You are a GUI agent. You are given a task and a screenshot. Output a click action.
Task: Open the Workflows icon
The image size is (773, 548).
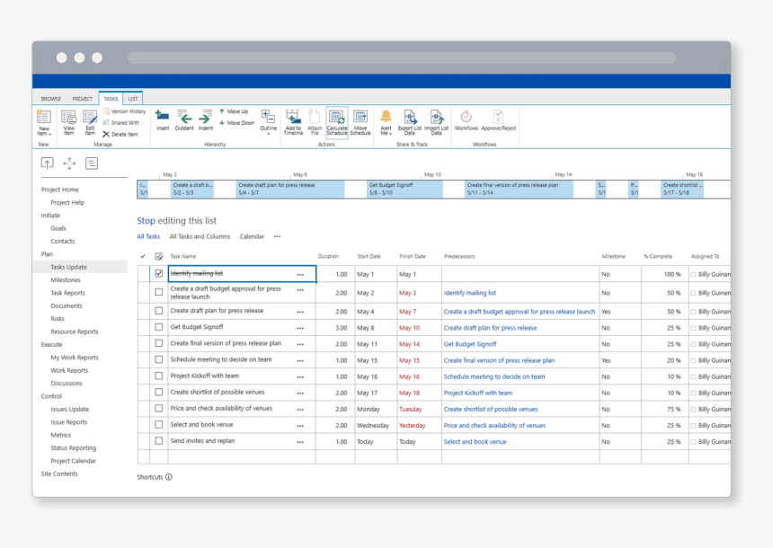(x=466, y=120)
